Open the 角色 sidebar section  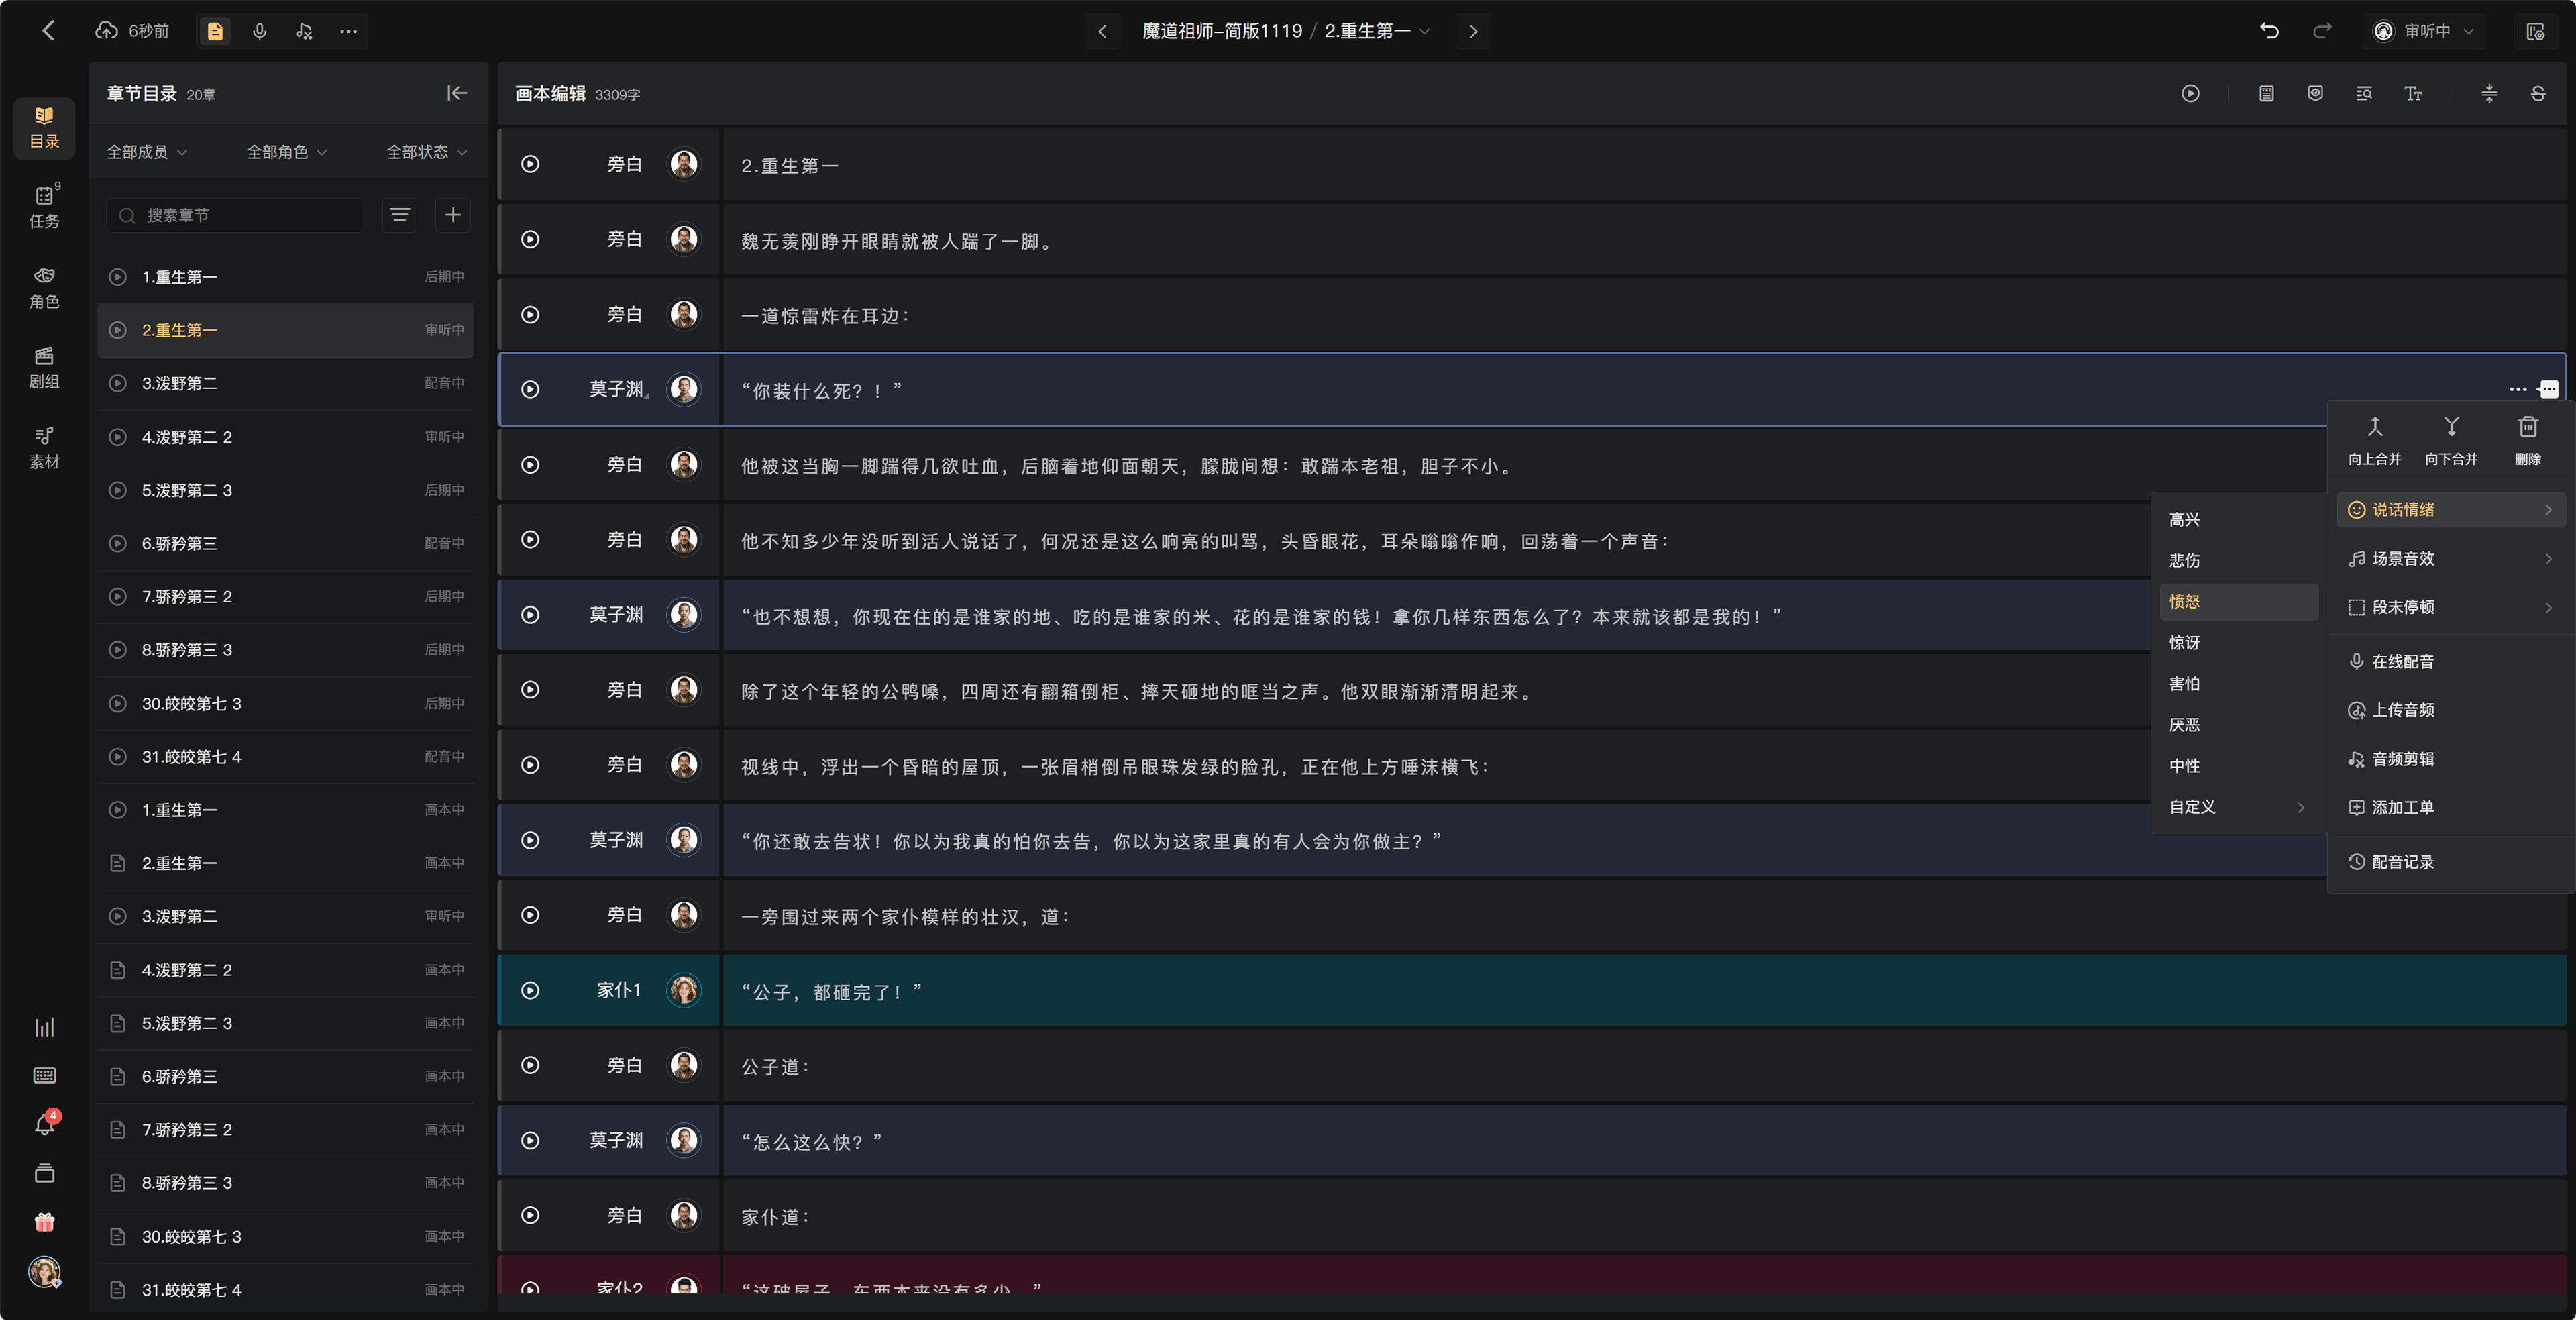pyautogui.click(x=44, y=288)
